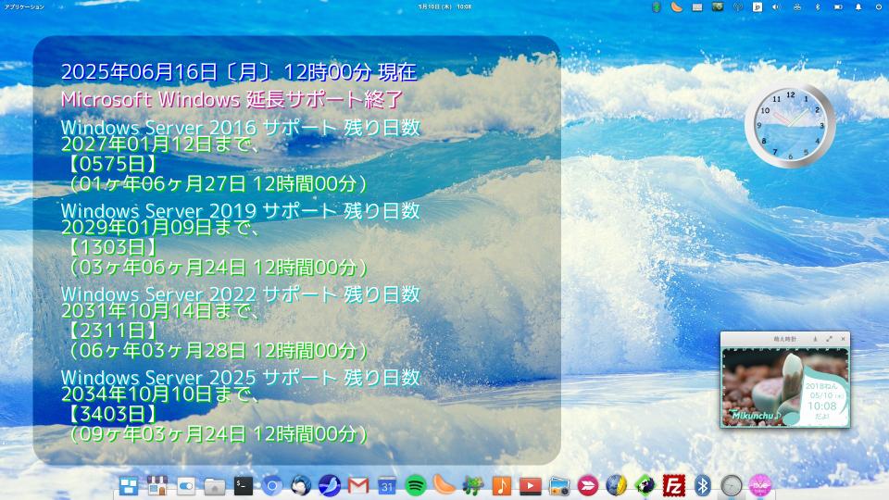Launch the Chromium browser from the dock
Screen dimensions: 889x500
pos(271,485)
